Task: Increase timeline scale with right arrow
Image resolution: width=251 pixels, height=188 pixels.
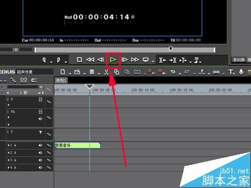Action: coord(43,93)
